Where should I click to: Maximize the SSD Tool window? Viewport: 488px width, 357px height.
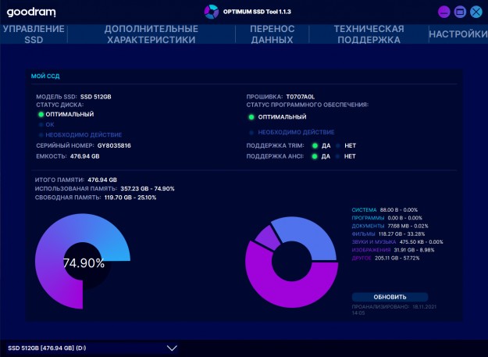tap(460, 12)
